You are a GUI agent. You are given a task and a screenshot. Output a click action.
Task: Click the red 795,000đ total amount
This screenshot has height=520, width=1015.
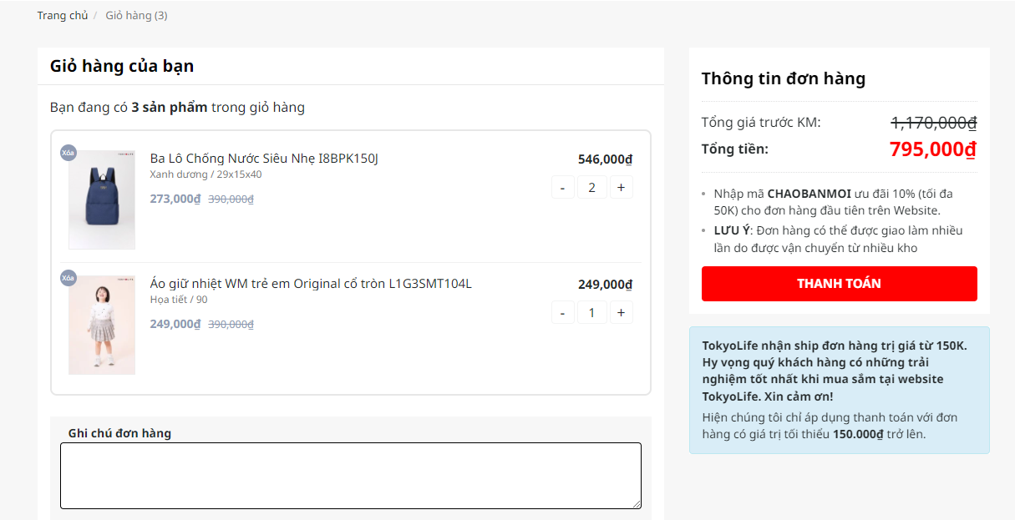pos(932,149)
